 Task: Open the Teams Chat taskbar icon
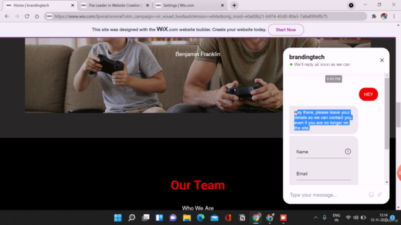(x=173, y=217)
